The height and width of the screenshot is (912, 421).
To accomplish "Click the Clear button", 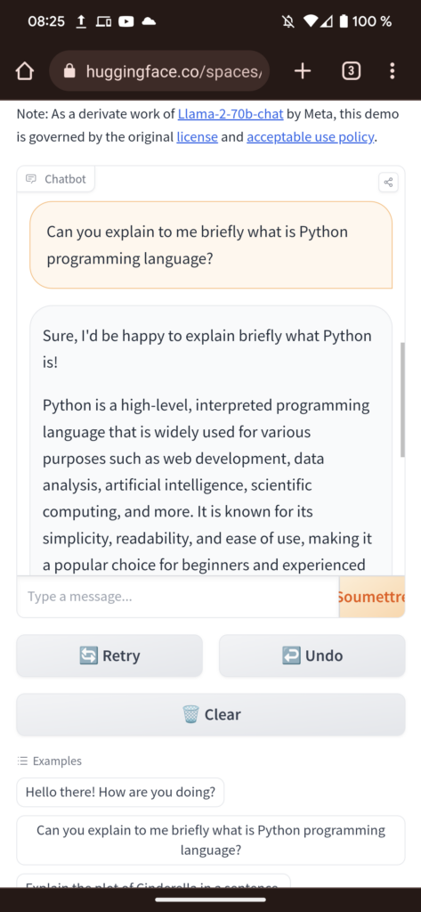I will tap(210, 714).
